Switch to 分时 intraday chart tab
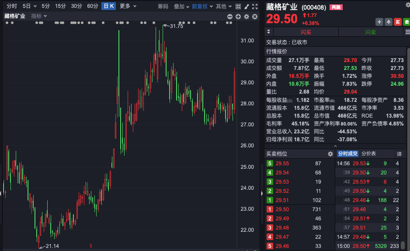 [12, 6]
